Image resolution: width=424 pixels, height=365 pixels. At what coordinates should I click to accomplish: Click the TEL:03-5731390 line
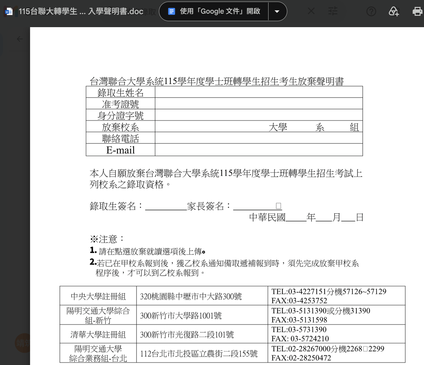[299, 330]
